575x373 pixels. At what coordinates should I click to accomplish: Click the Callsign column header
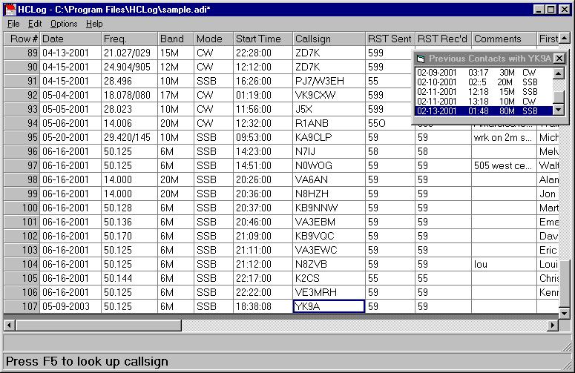click(329, 39)
